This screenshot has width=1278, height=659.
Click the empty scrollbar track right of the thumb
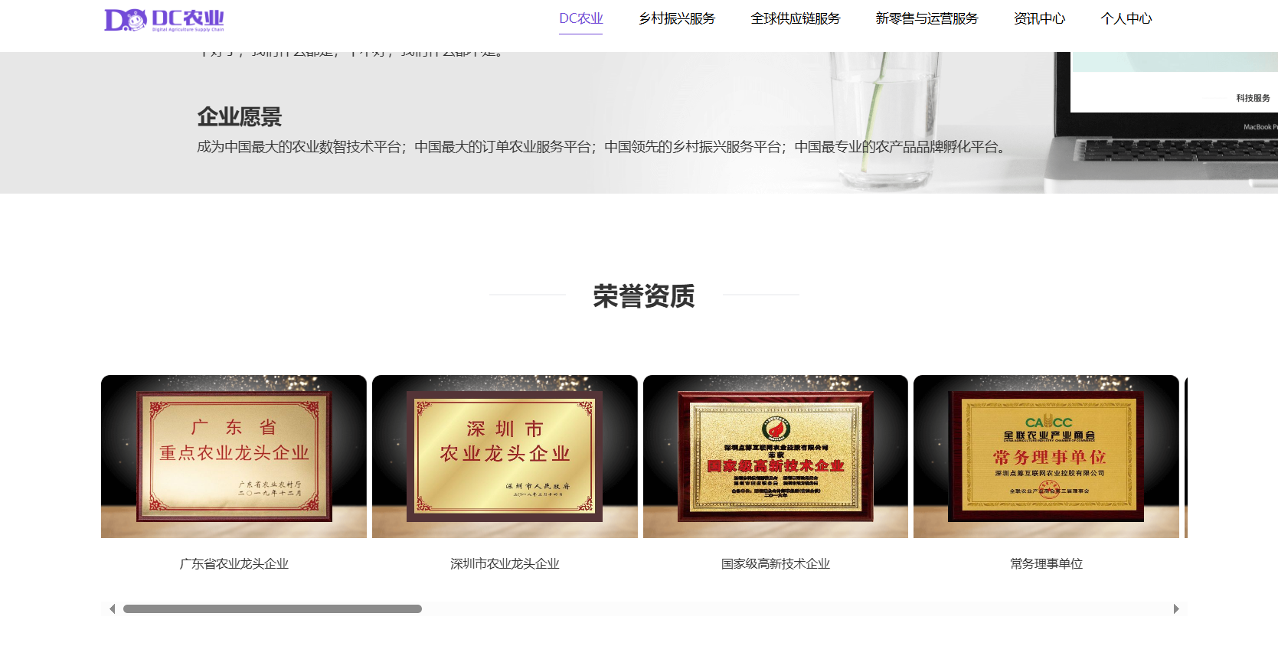[766, 609]
